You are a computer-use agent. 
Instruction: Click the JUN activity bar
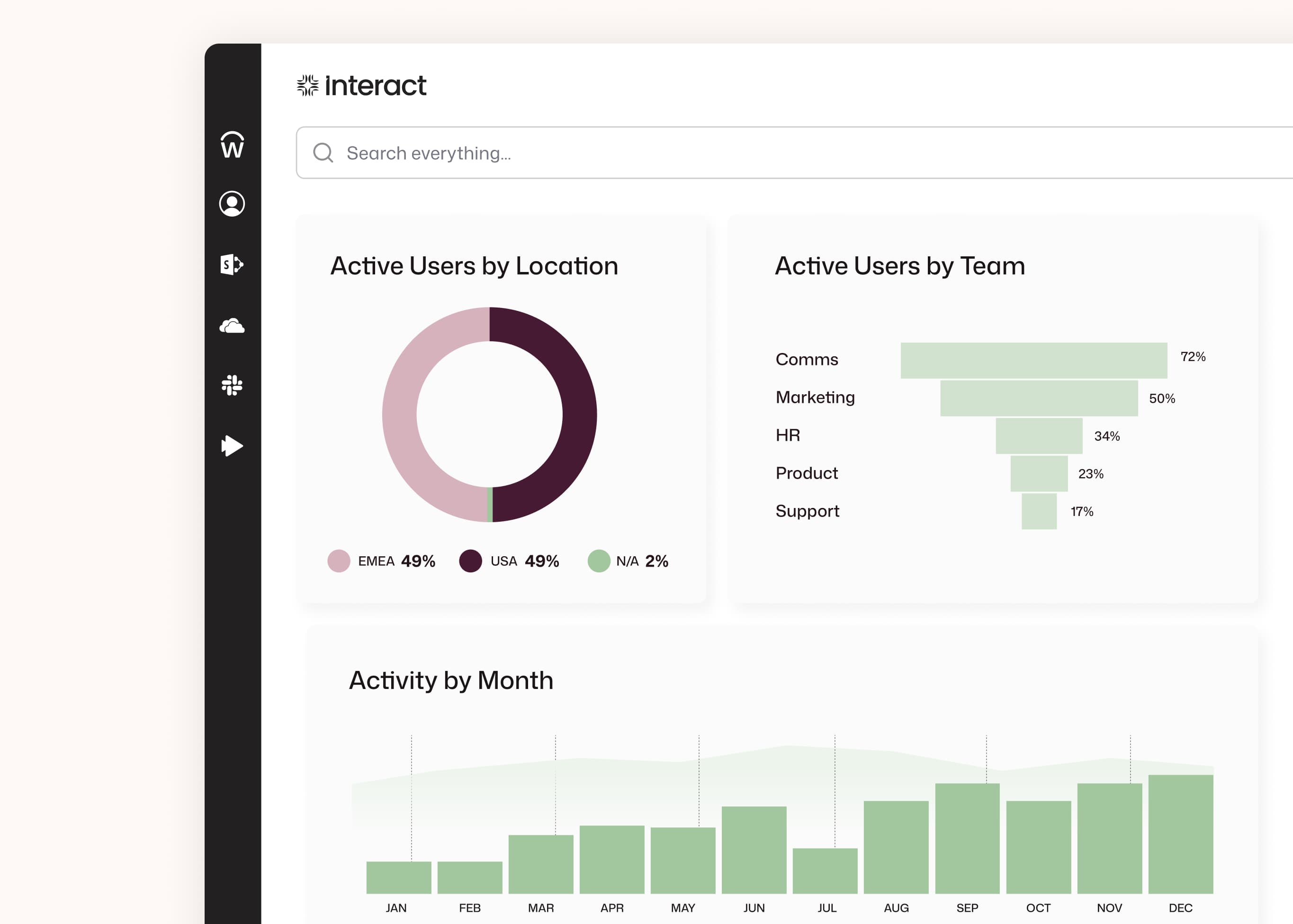pyautogui.click(x=754, y=850)
